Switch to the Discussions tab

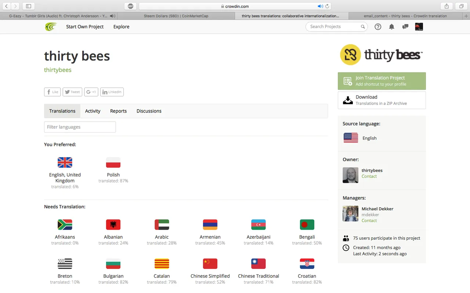pyautogui.click(x=149, y=111)
